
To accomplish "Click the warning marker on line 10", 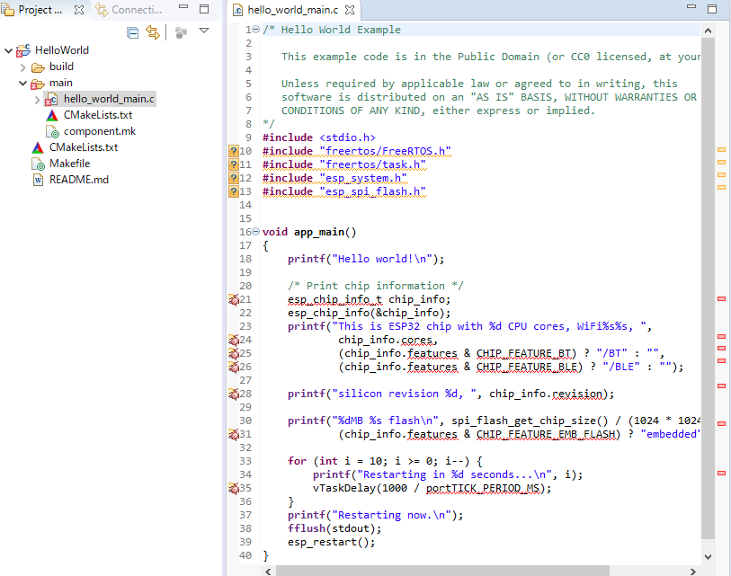I will coord(234,151).
